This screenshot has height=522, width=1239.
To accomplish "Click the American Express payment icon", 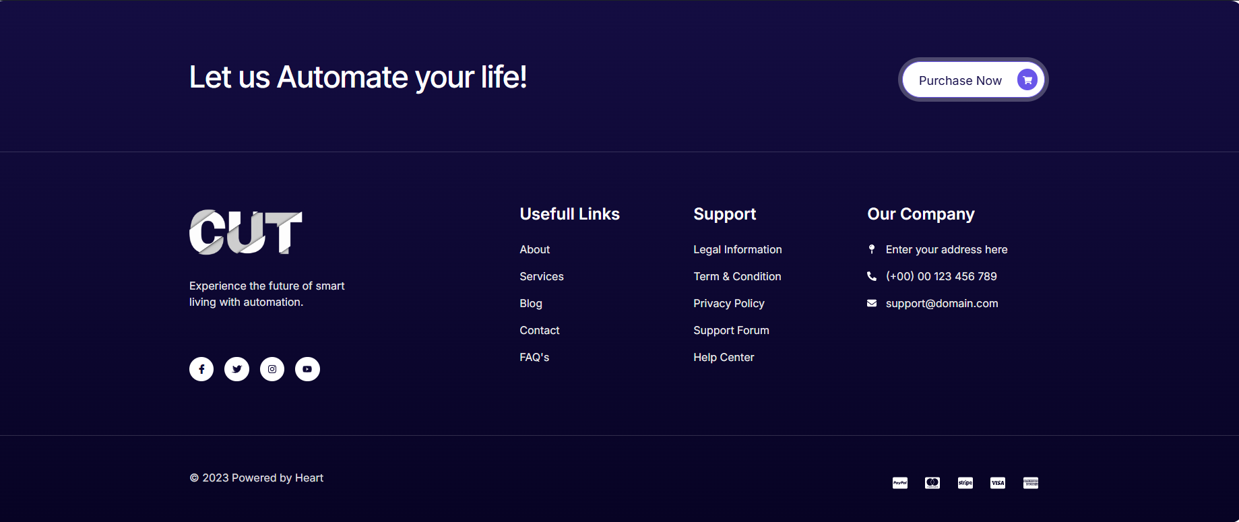I will [x=1031, y=483].
